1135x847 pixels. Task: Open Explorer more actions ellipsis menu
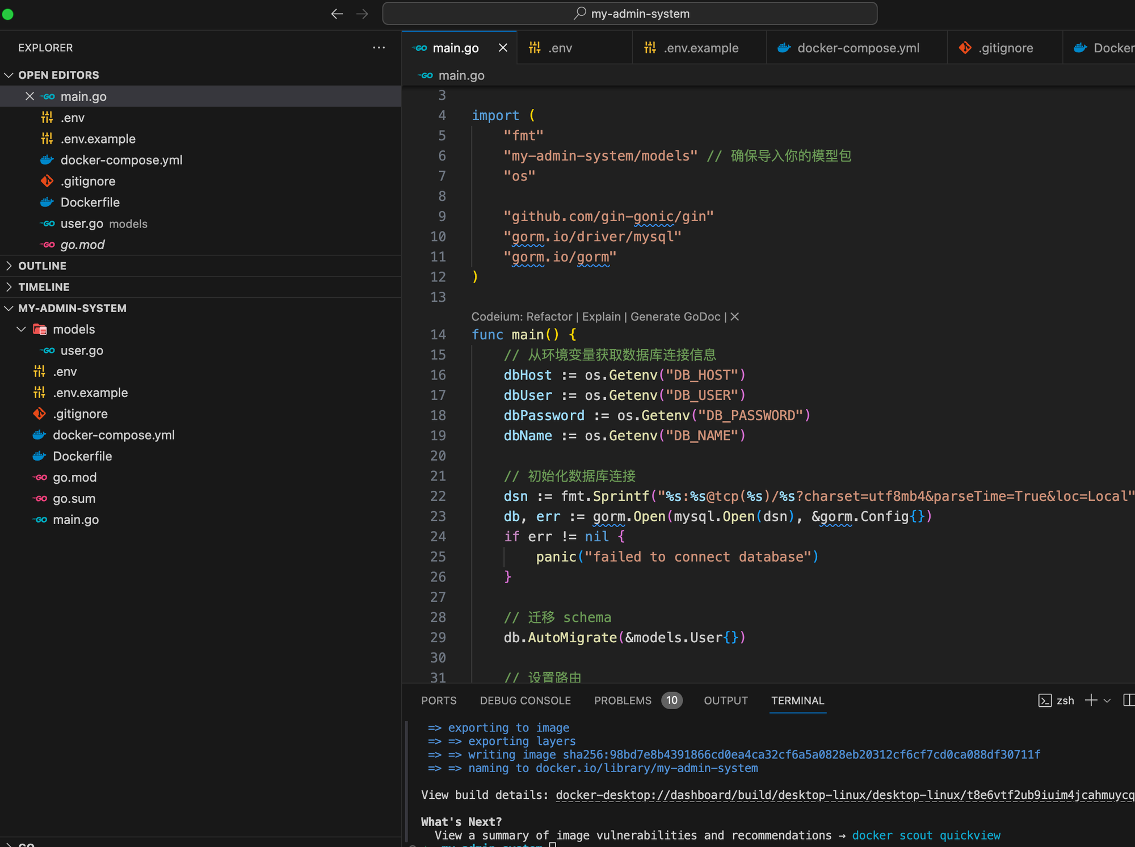[379, 48]
